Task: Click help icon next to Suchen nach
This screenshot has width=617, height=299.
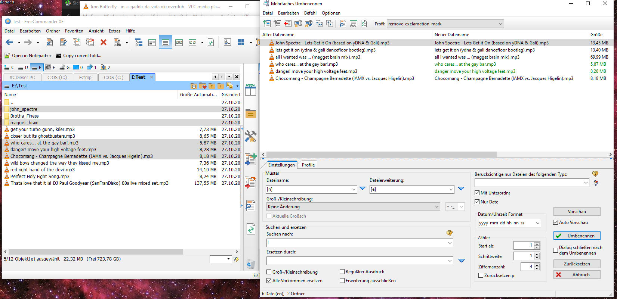Action: coord(450,233)
